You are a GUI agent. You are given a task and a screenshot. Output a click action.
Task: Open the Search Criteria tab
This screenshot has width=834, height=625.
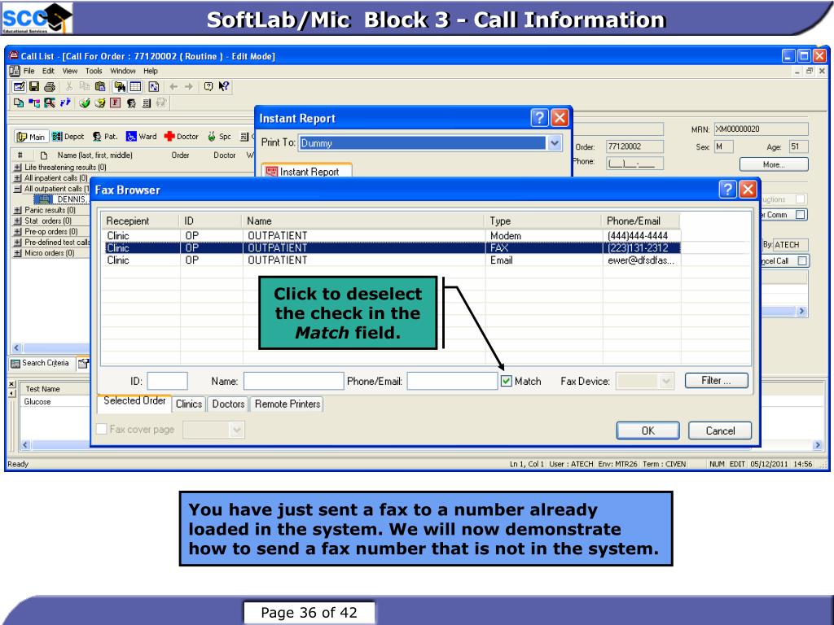41,363
